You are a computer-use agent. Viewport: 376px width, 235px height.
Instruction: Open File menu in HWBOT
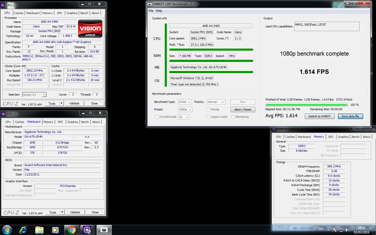151,11
